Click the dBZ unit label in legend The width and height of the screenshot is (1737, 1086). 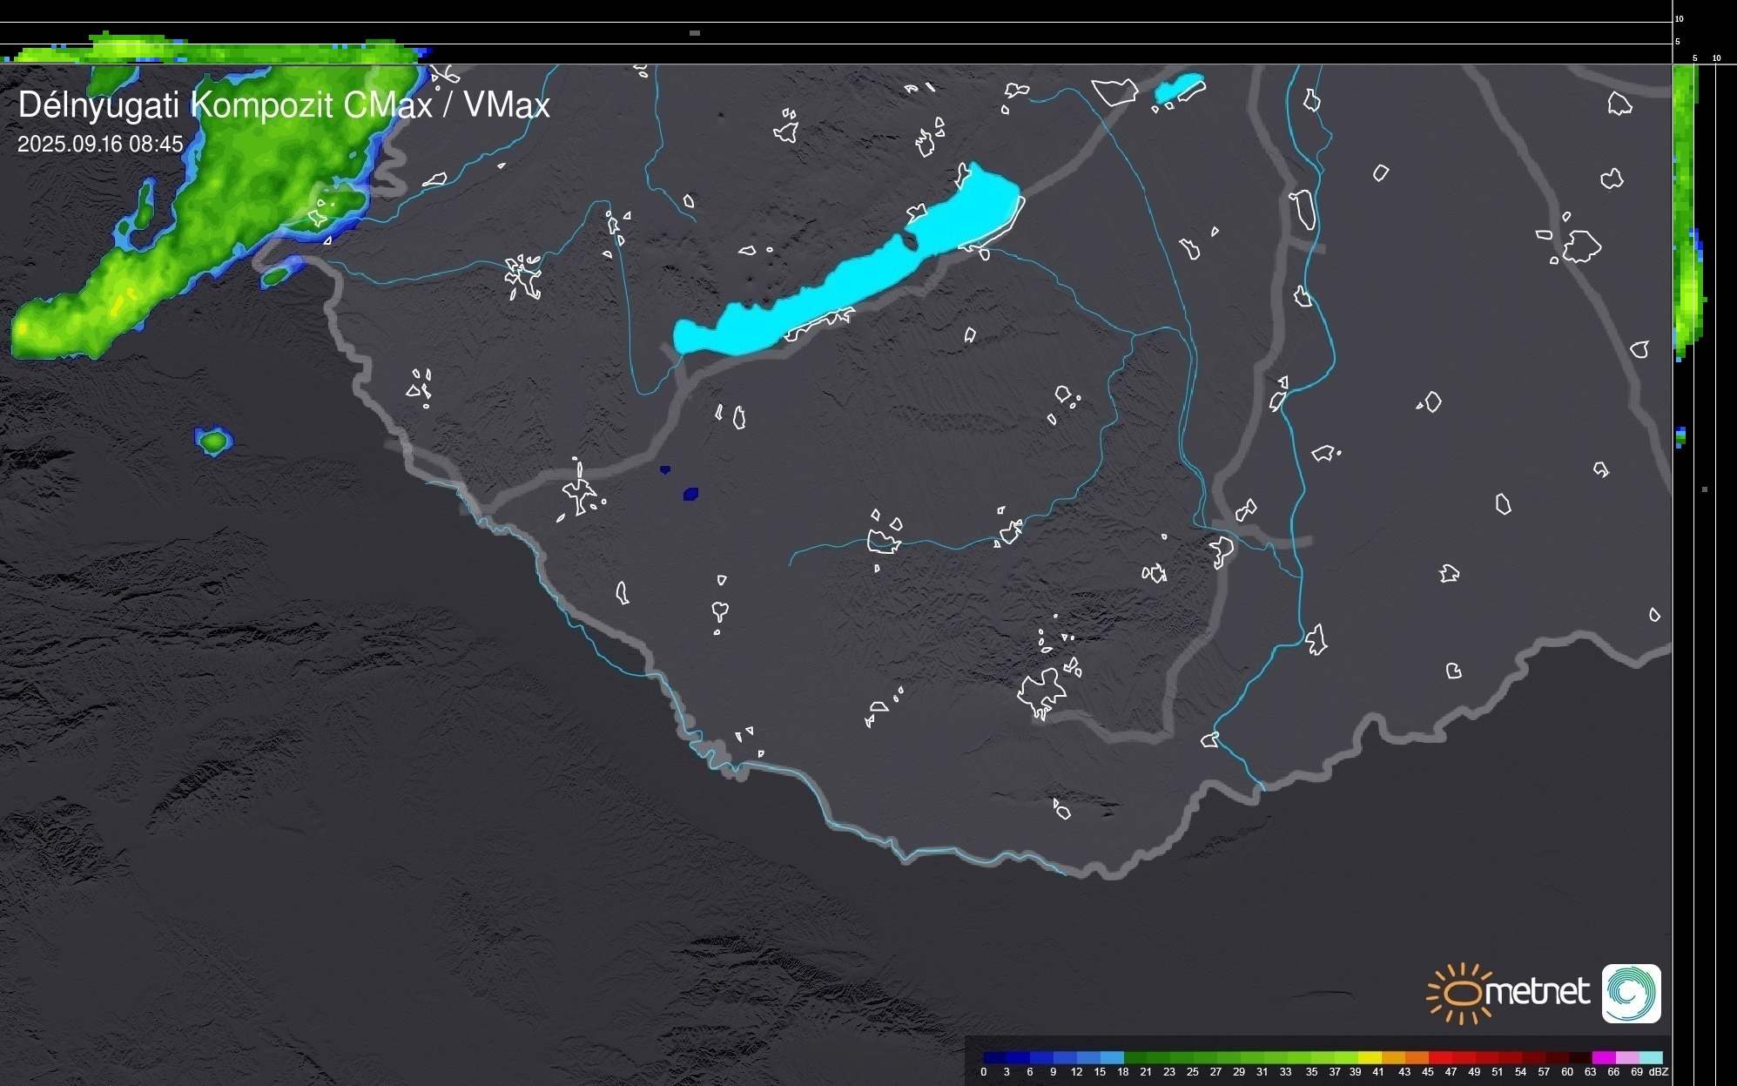click(x=1659, y=1072)
